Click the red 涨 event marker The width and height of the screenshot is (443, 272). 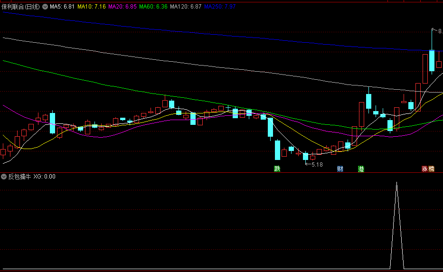pyautogui.click(x=424, y=169)
